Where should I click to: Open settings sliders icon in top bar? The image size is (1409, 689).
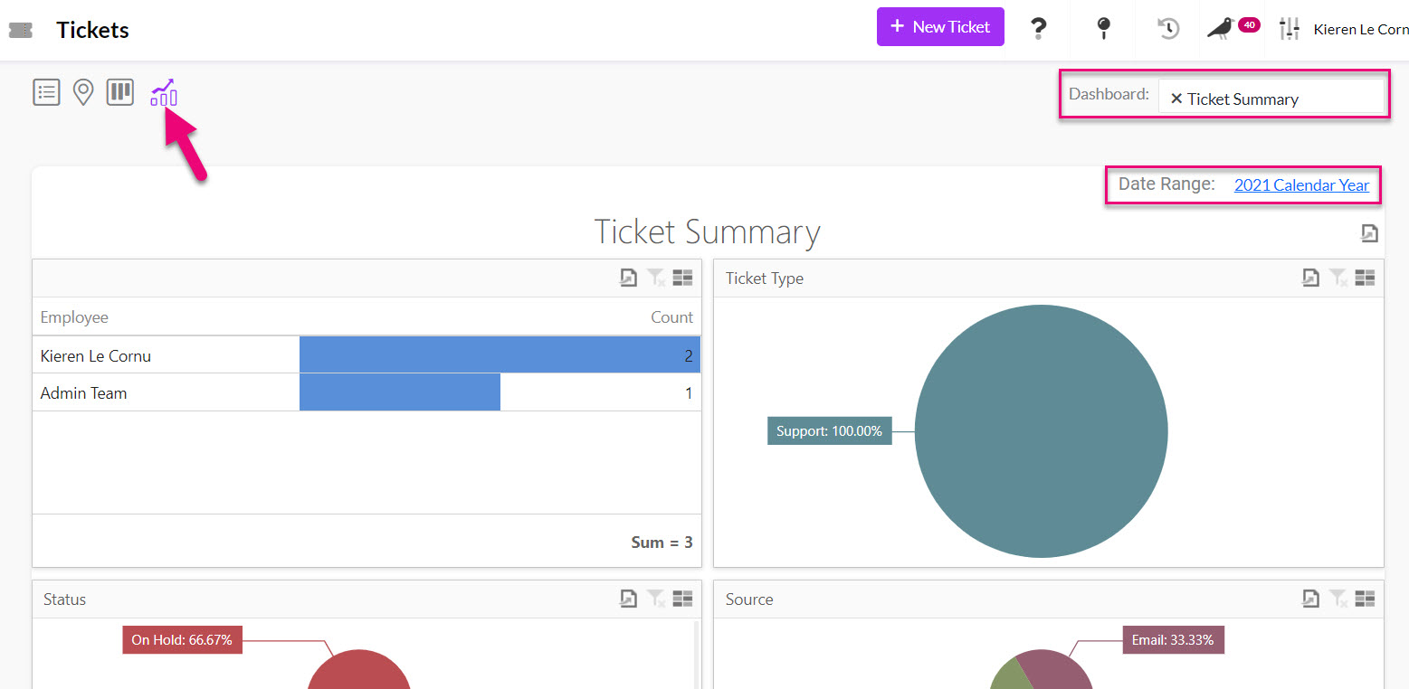1289,29
